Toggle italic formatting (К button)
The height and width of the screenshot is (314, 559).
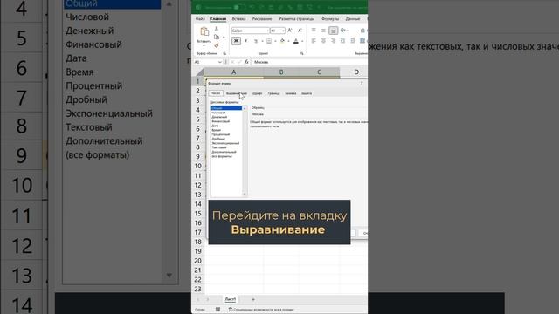pyautogui.click(x=245, y=41)
